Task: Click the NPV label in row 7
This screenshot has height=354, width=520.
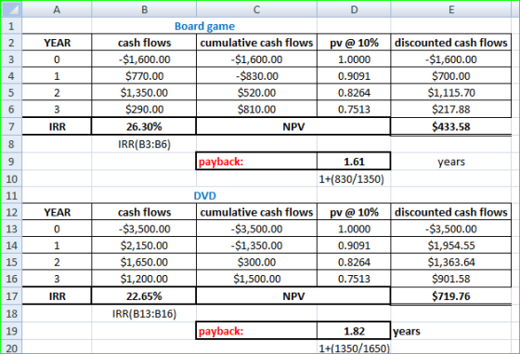Action: (x=293, y=126)
